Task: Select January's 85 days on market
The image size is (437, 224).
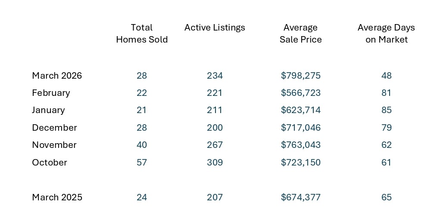Action: point(387,110)
